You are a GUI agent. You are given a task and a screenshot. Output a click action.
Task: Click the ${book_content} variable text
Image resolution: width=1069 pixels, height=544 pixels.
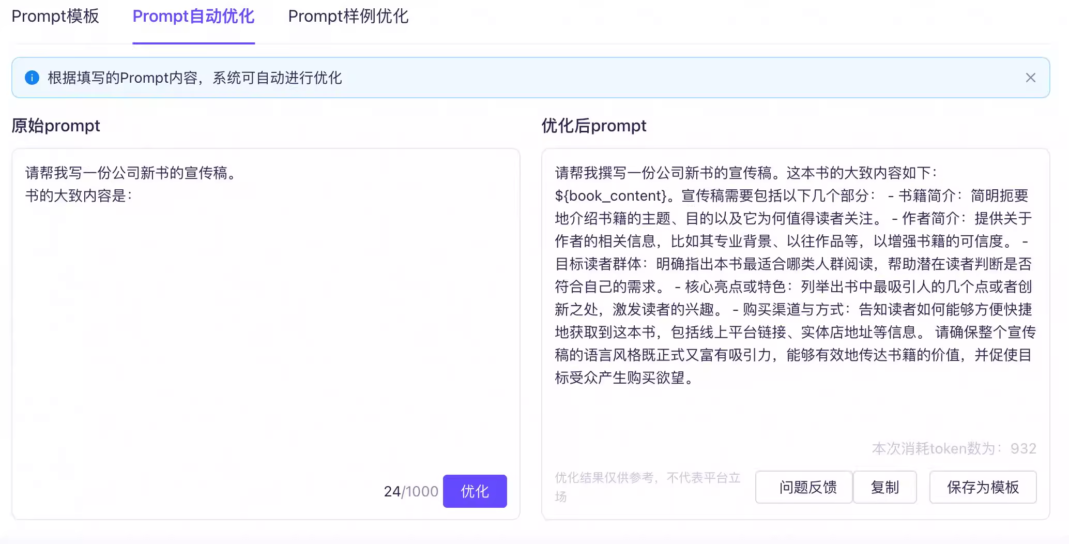point(610,195)
